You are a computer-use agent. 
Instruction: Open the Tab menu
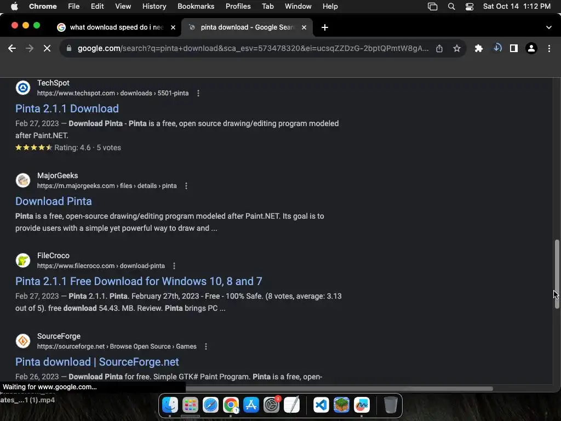coord(267,7)
